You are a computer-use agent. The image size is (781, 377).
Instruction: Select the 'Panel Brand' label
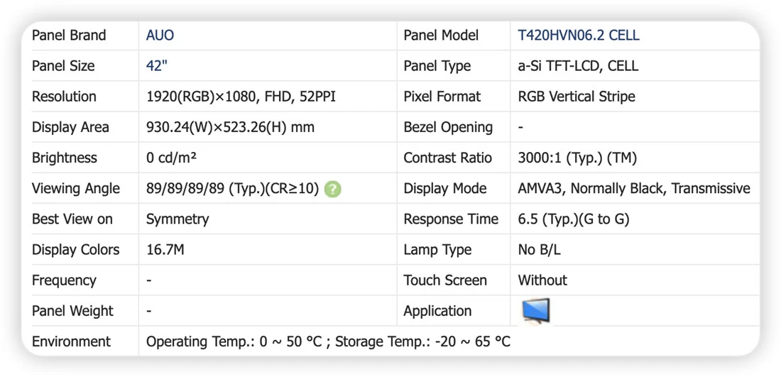69,35
